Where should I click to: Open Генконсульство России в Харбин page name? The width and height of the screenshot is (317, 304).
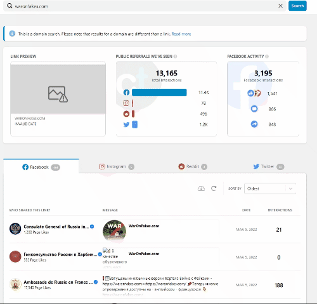click(x=60, y=254)
